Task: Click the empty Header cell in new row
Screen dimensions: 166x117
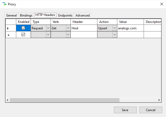Action: coord(84,35)
